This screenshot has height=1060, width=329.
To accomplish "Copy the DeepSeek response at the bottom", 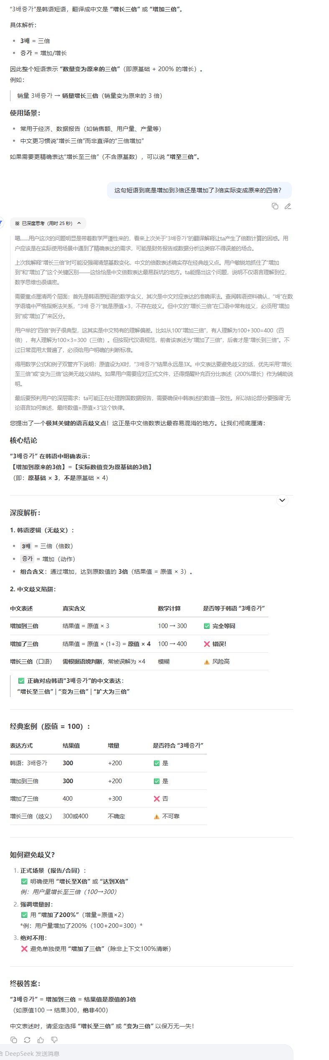I will click(x=14, y=1040).
